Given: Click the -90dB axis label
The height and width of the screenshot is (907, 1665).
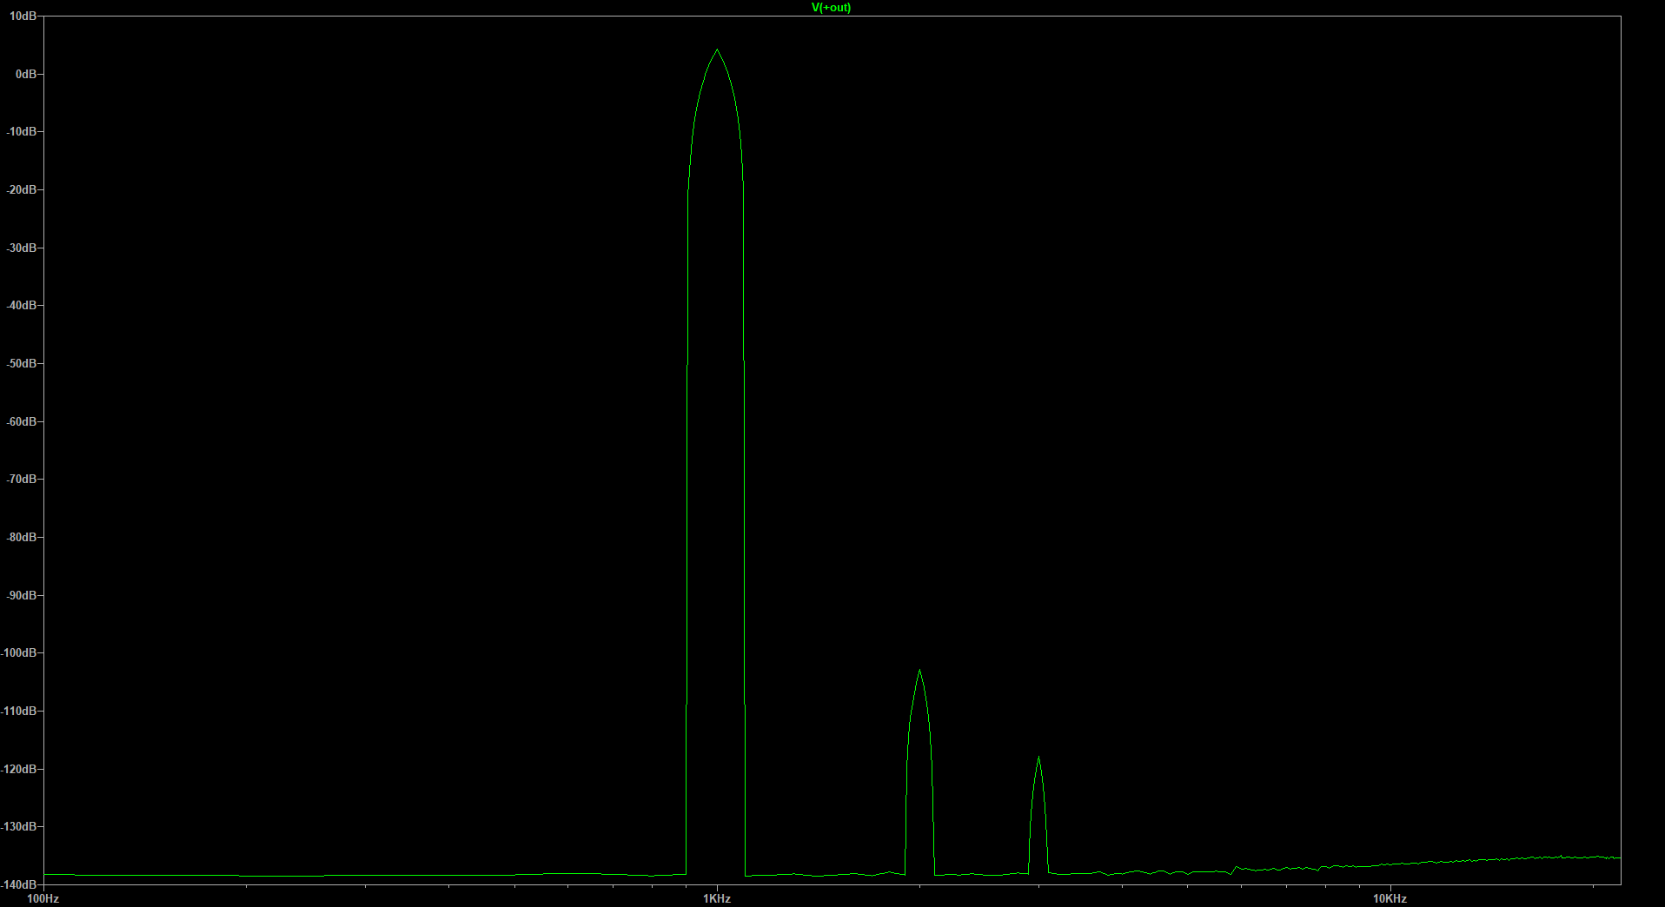Looking at the screenshot, I should click(21, 596).
